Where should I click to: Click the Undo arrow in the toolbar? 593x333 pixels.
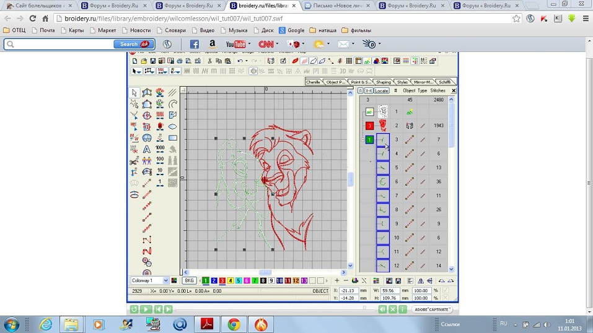(x=240, y=61)
